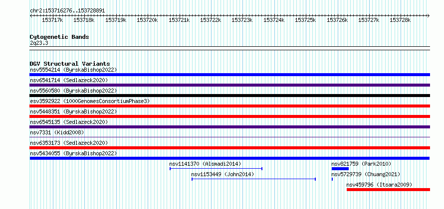Select the blue nsv5434055 variant bar

pyautogui.click(x=229, y=158)
